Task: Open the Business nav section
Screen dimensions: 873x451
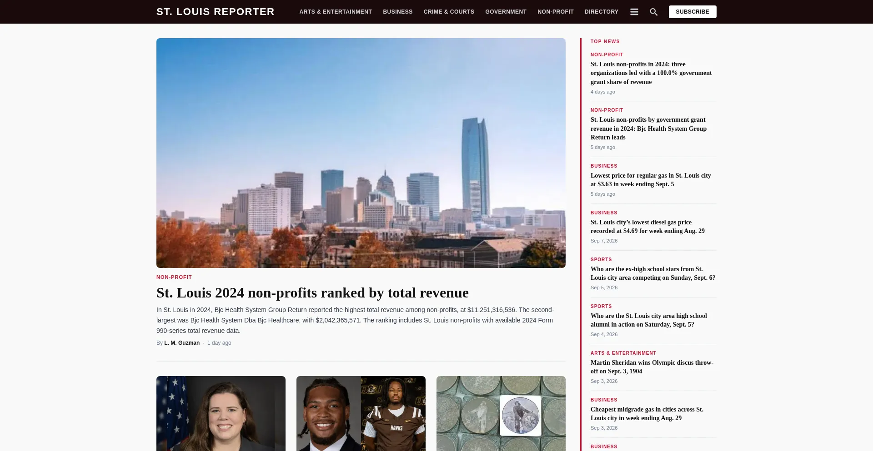Action: (x=398, y=12)
